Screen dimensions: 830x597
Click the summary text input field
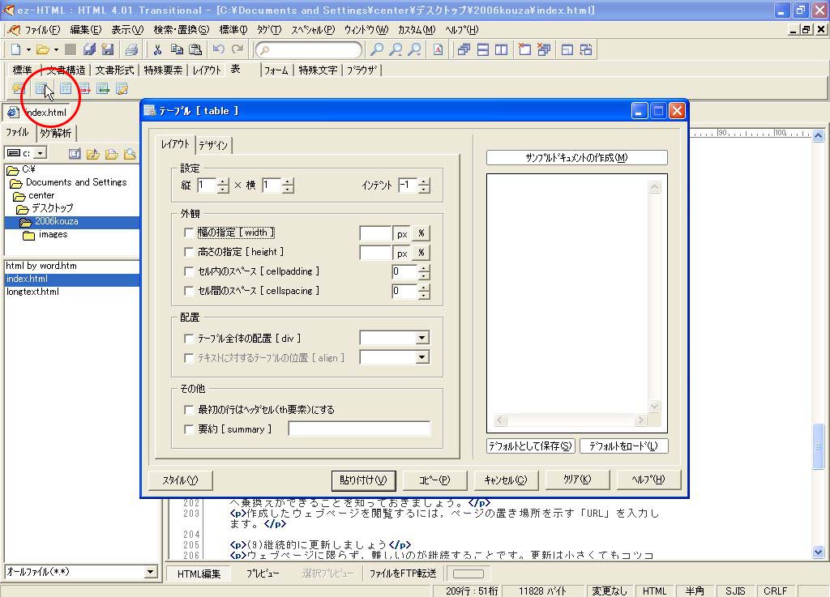click(359, 429)
